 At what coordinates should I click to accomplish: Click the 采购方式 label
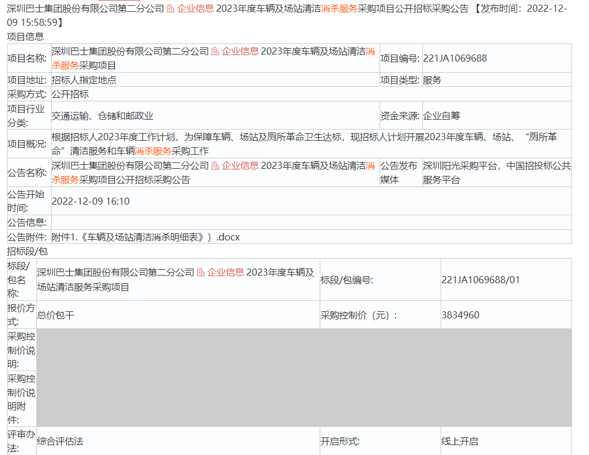pos(27,94)
